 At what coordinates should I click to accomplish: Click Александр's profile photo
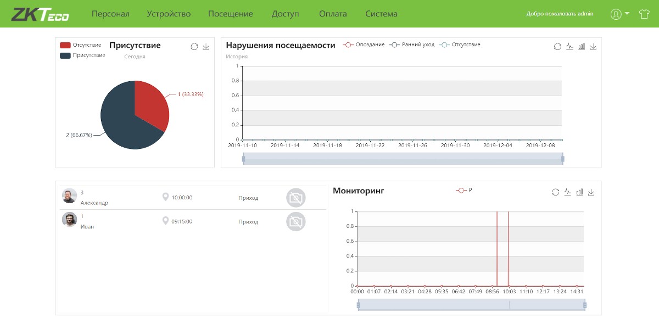[x=69, y=196]
